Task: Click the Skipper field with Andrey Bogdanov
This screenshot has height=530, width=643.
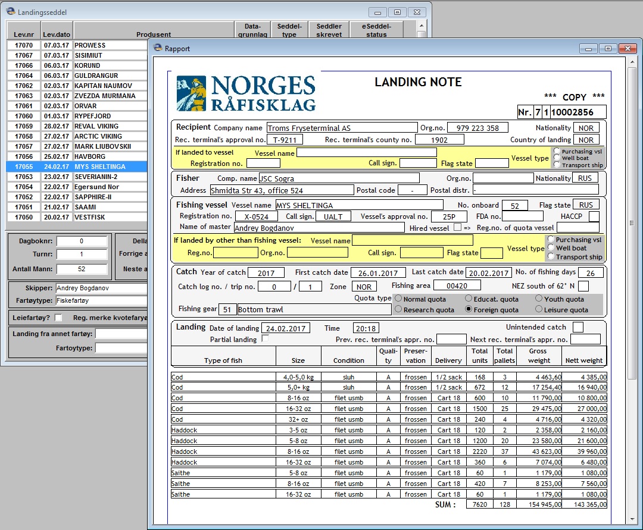Action: (101, 288)
